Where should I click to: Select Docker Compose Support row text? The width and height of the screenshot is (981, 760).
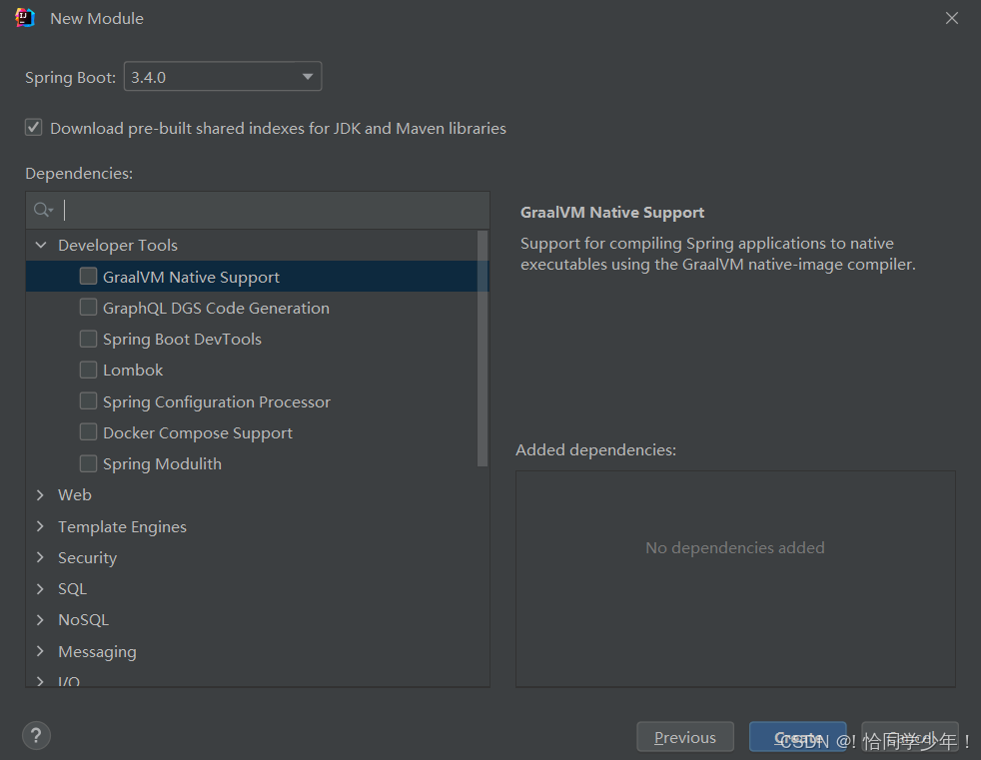(x=198, y=432)
